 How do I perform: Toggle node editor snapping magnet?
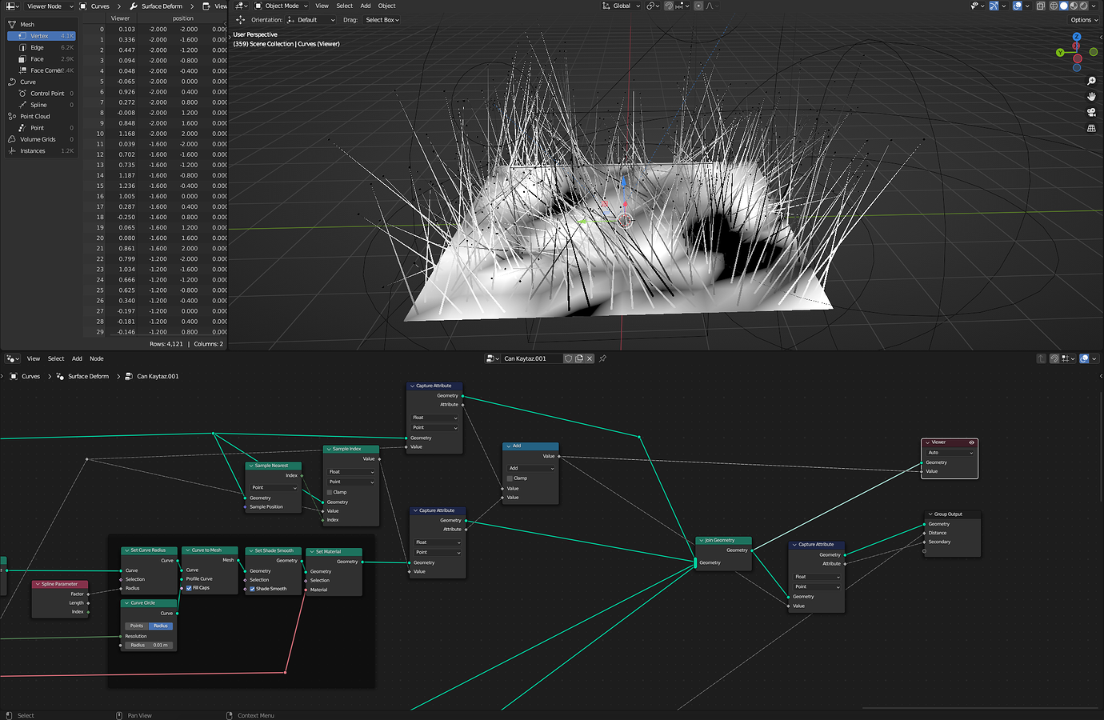[1054, 358]
